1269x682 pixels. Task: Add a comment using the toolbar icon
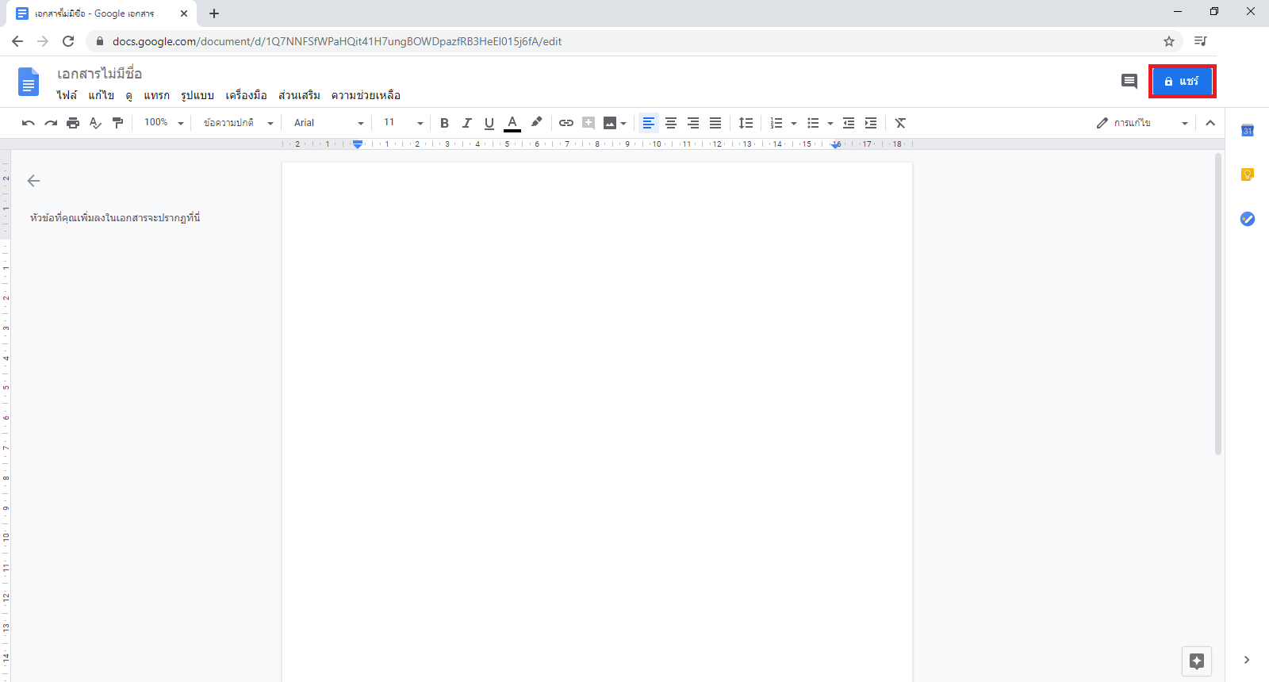588,123
